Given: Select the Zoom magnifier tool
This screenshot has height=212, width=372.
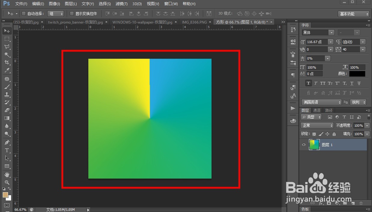Looking at the screenshot, I should (x=7, y=183).
